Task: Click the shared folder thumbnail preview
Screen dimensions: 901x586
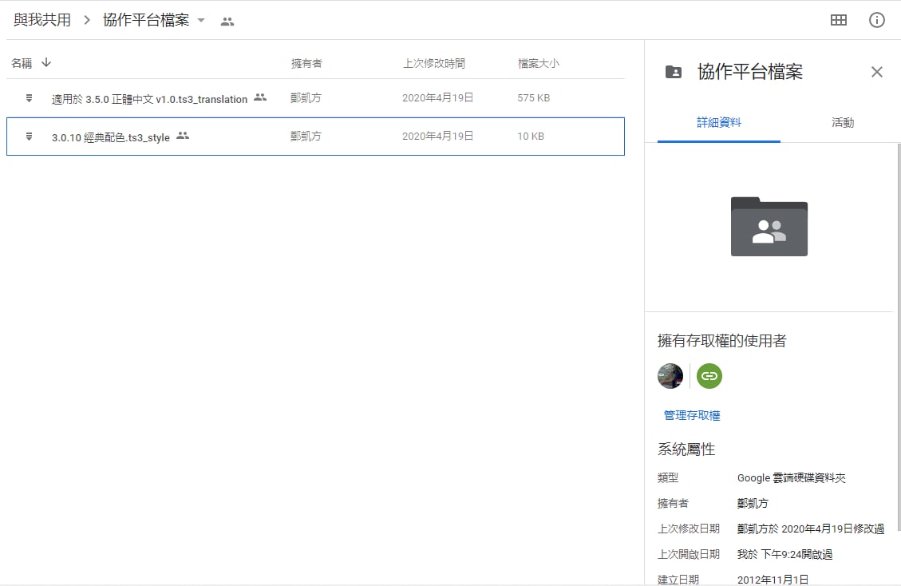Action: click(x=769, y=227)
